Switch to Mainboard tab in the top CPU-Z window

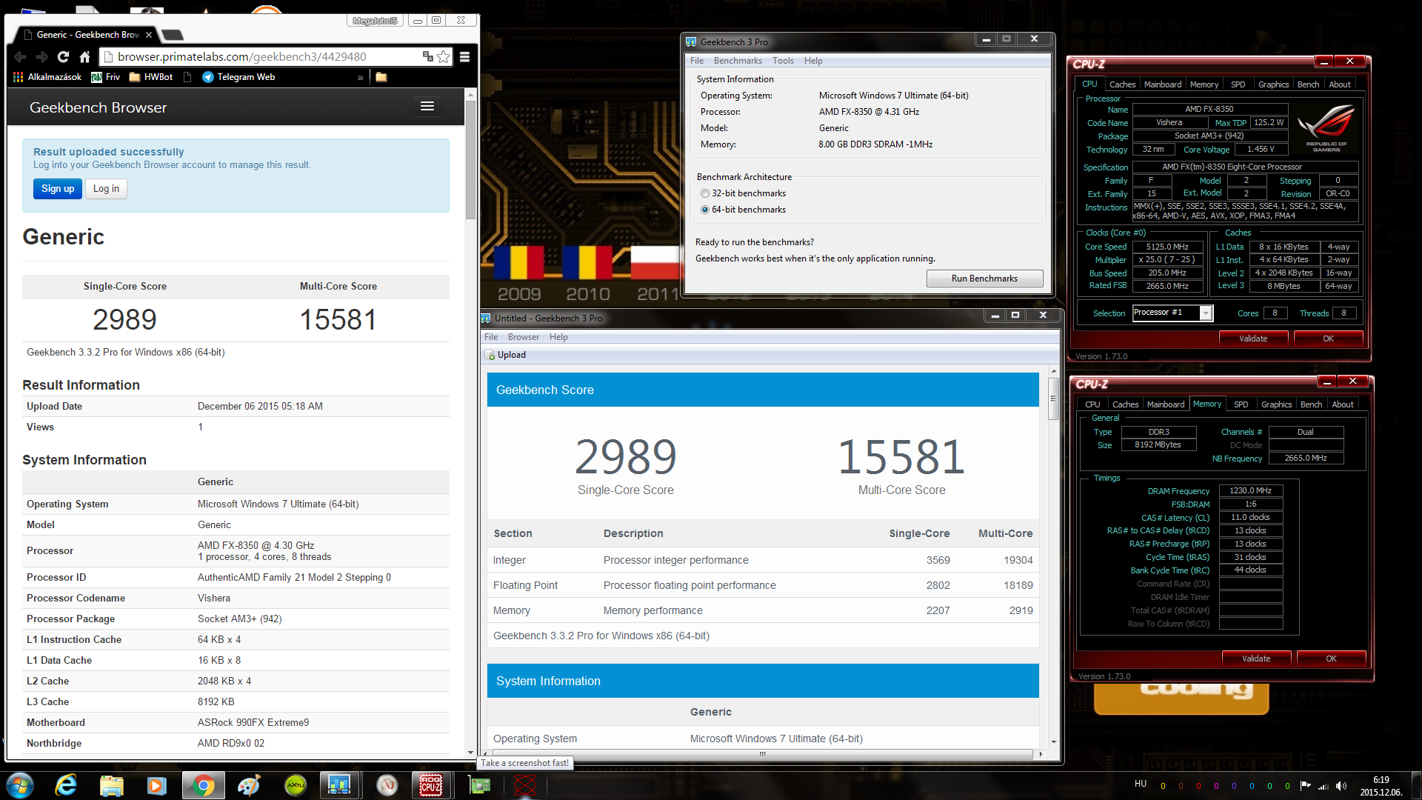click(1163, 84)
